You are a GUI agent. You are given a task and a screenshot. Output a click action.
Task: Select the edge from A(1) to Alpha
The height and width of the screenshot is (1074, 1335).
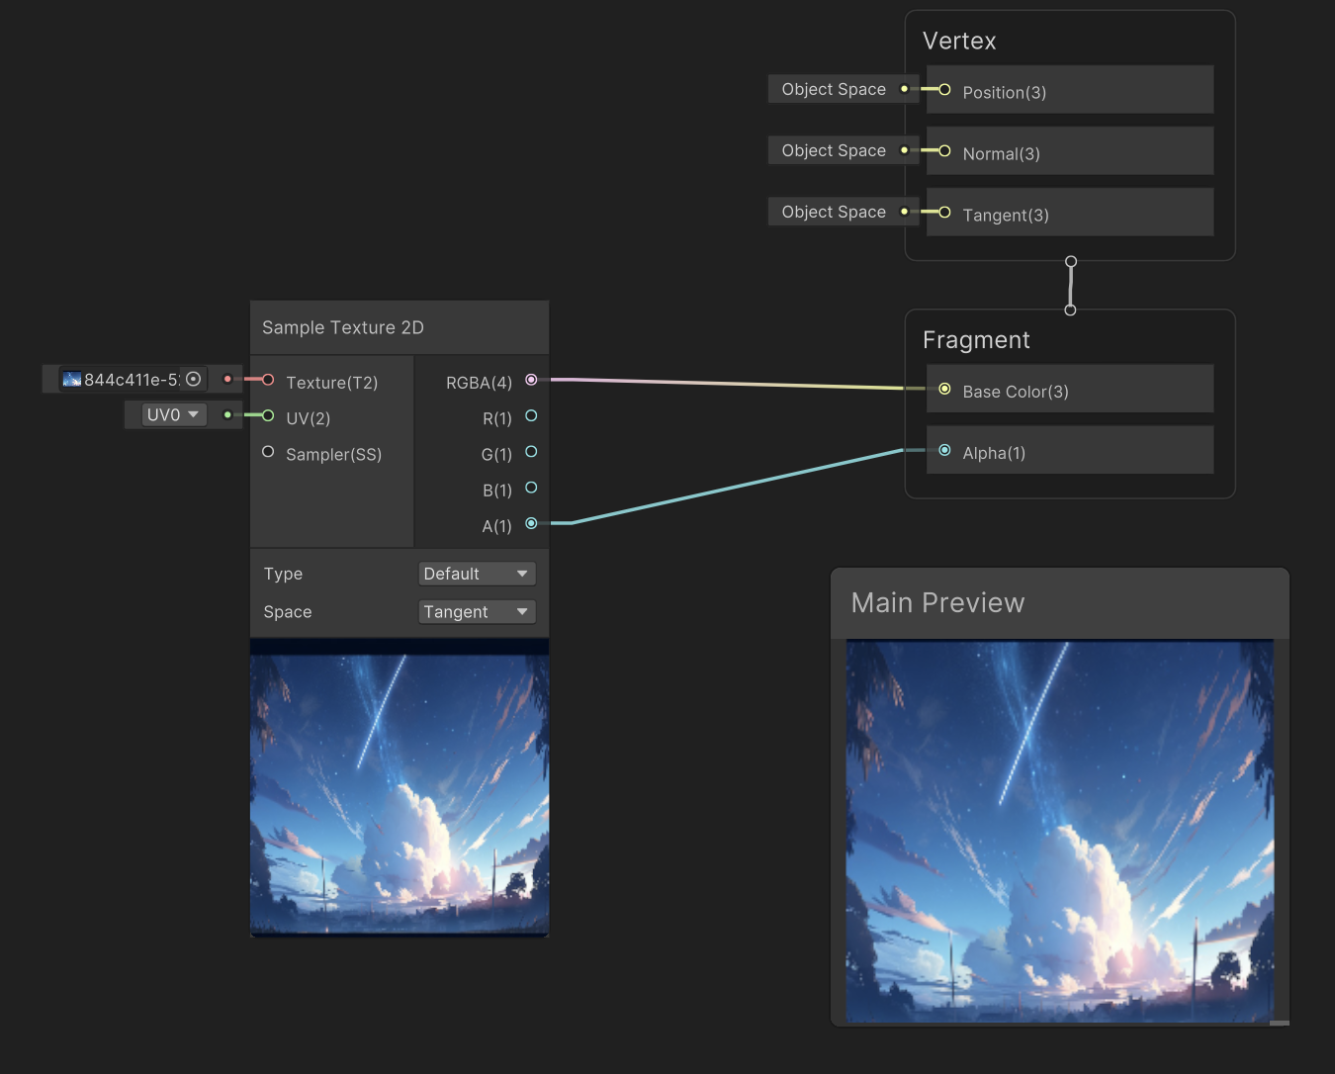click(x=737, y=487)
